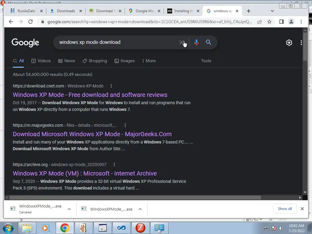Image resolution: width=312 pixels, height=234 pixels.
Task: Go back to the previous page
Action: click(x=11, y=22)
